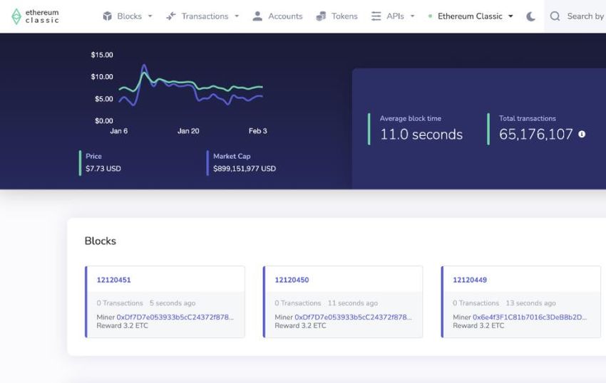Click the Accounts person icon
606x383 pixels.
(x=257, y=16)
